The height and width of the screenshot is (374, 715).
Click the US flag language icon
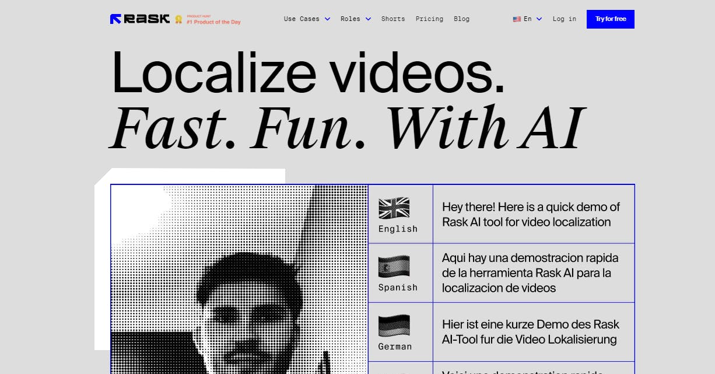coord(517,19)
